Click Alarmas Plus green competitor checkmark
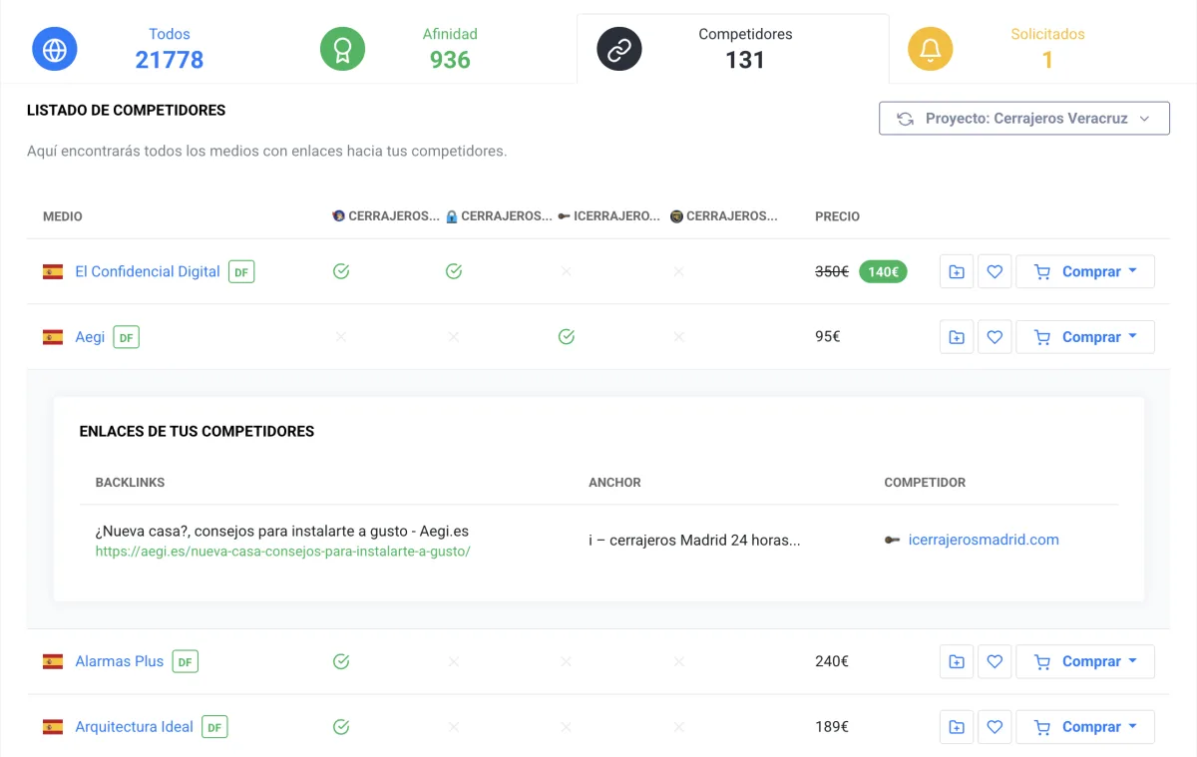The width and height of the screenshot is (1197, 757). click(341, 661)
